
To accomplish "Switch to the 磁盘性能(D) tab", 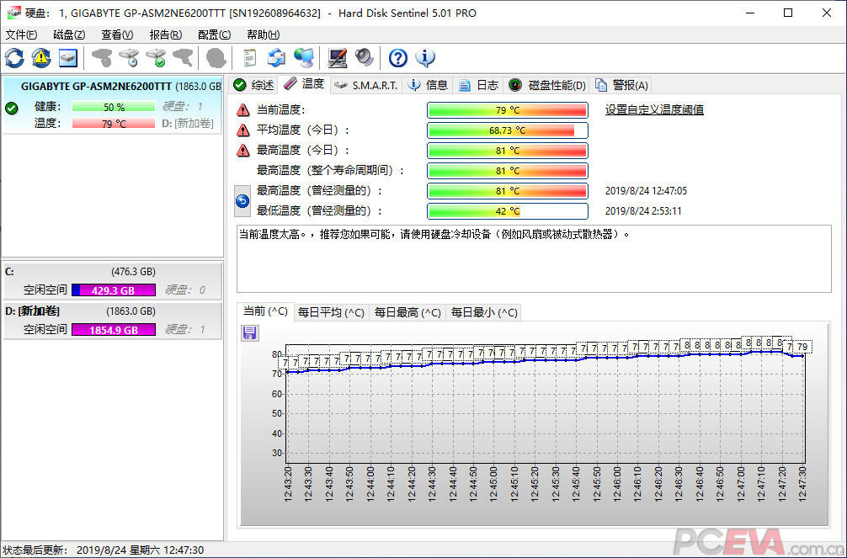I will point(547,85).
